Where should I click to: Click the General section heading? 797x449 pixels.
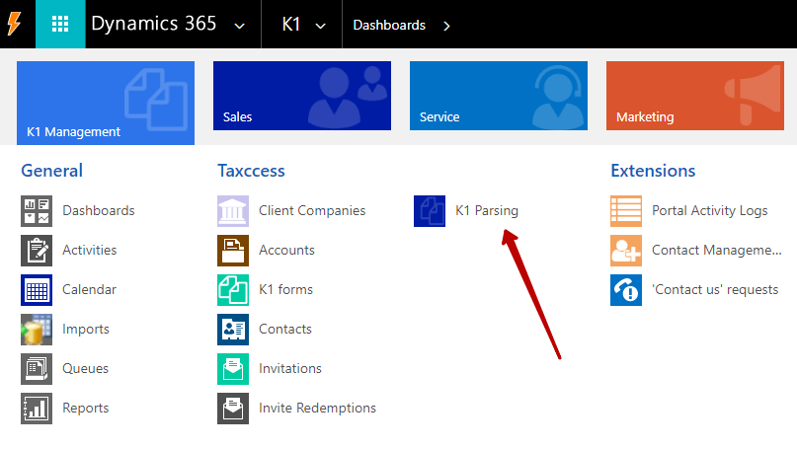[51, 171]
